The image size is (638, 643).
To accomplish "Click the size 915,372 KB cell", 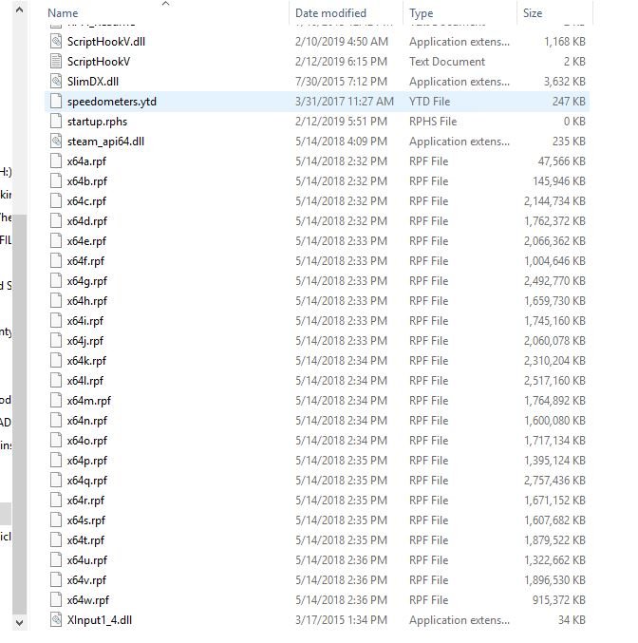I will click(x=559, y=600).
